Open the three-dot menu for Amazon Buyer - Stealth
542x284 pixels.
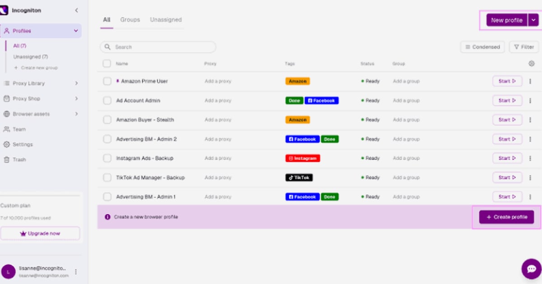tap(530, 120)
